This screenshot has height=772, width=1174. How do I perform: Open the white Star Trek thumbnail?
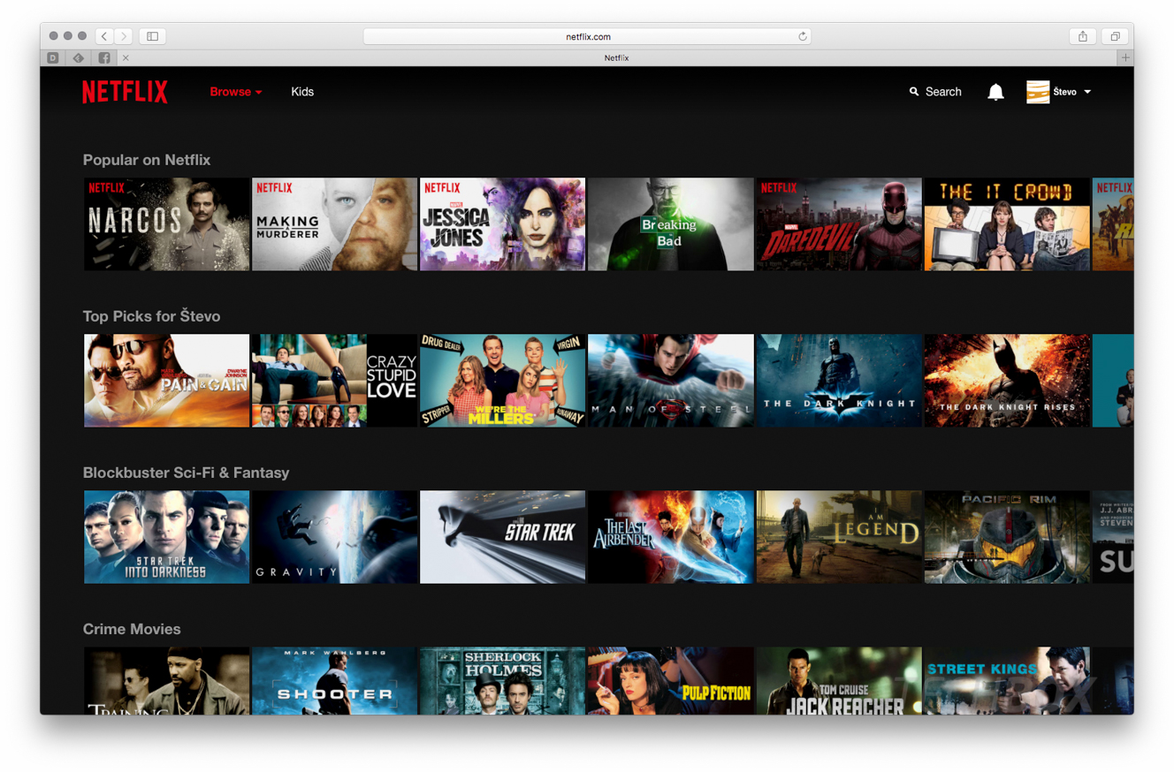(502, 537)
